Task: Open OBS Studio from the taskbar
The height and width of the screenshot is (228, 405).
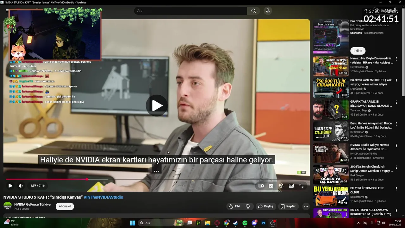Action: (x=273, y=223)
